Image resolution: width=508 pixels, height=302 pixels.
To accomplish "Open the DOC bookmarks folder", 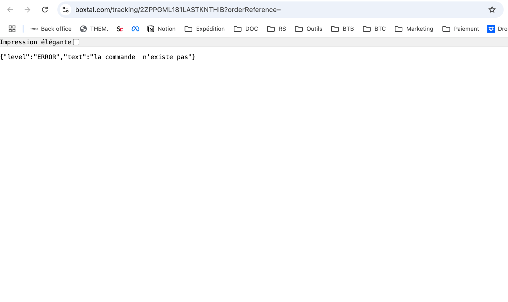I will coord(246,29).
